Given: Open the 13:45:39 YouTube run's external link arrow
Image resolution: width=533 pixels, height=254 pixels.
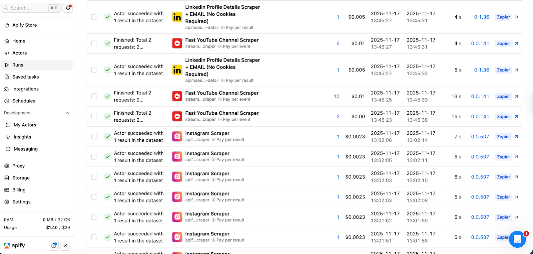Looking at the screenshot, I should tap(516, 96).
